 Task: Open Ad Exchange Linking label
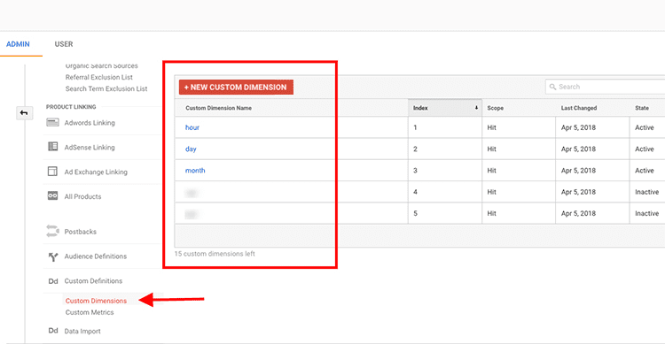[96, 172]
